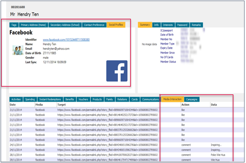The height and width of the screenshot is (163, 246).
Task: Select email hendryten@yahoo.com text
Action: (x=56, y=49)
